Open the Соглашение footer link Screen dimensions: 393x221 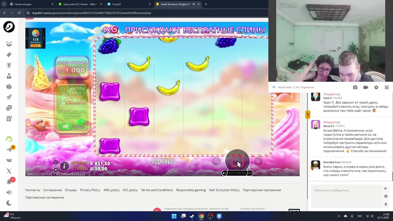pos(53,190)
